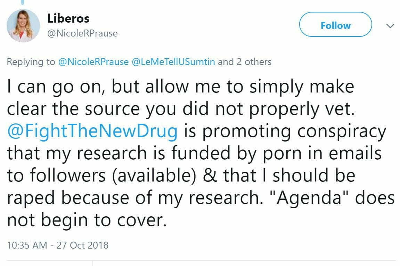
Task: Click the @NicoleRPrause handle under Liberos
Action: [82, 33]
